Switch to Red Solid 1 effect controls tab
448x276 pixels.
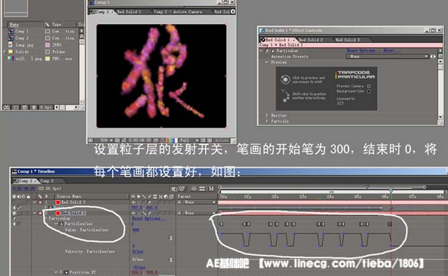tap(278, 40)
